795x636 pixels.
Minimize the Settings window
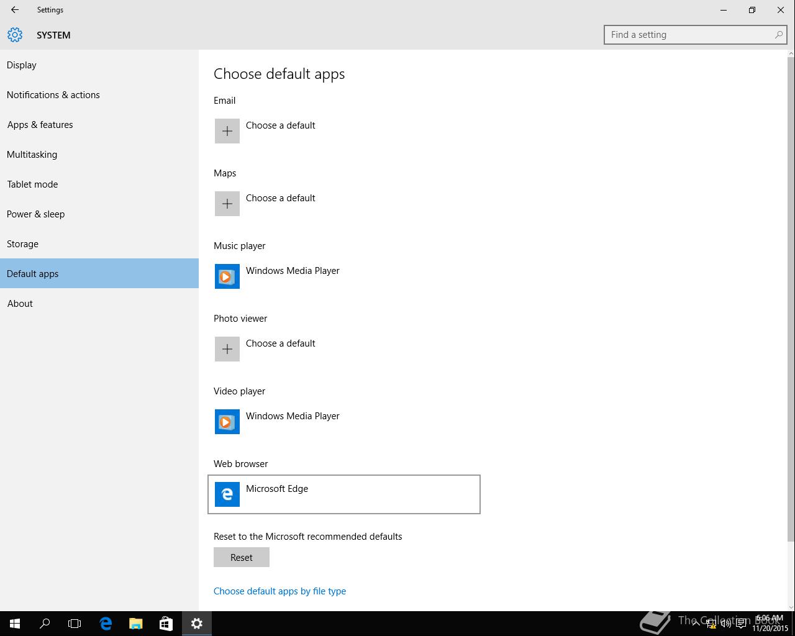(724, 10)
